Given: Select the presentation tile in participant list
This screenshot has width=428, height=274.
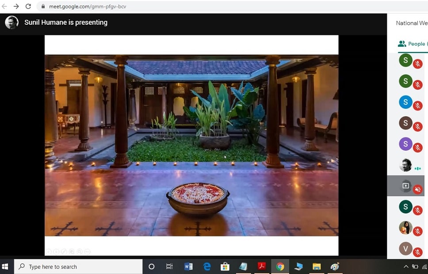Looking at the screenshot, I should click(x=405, y=186).
